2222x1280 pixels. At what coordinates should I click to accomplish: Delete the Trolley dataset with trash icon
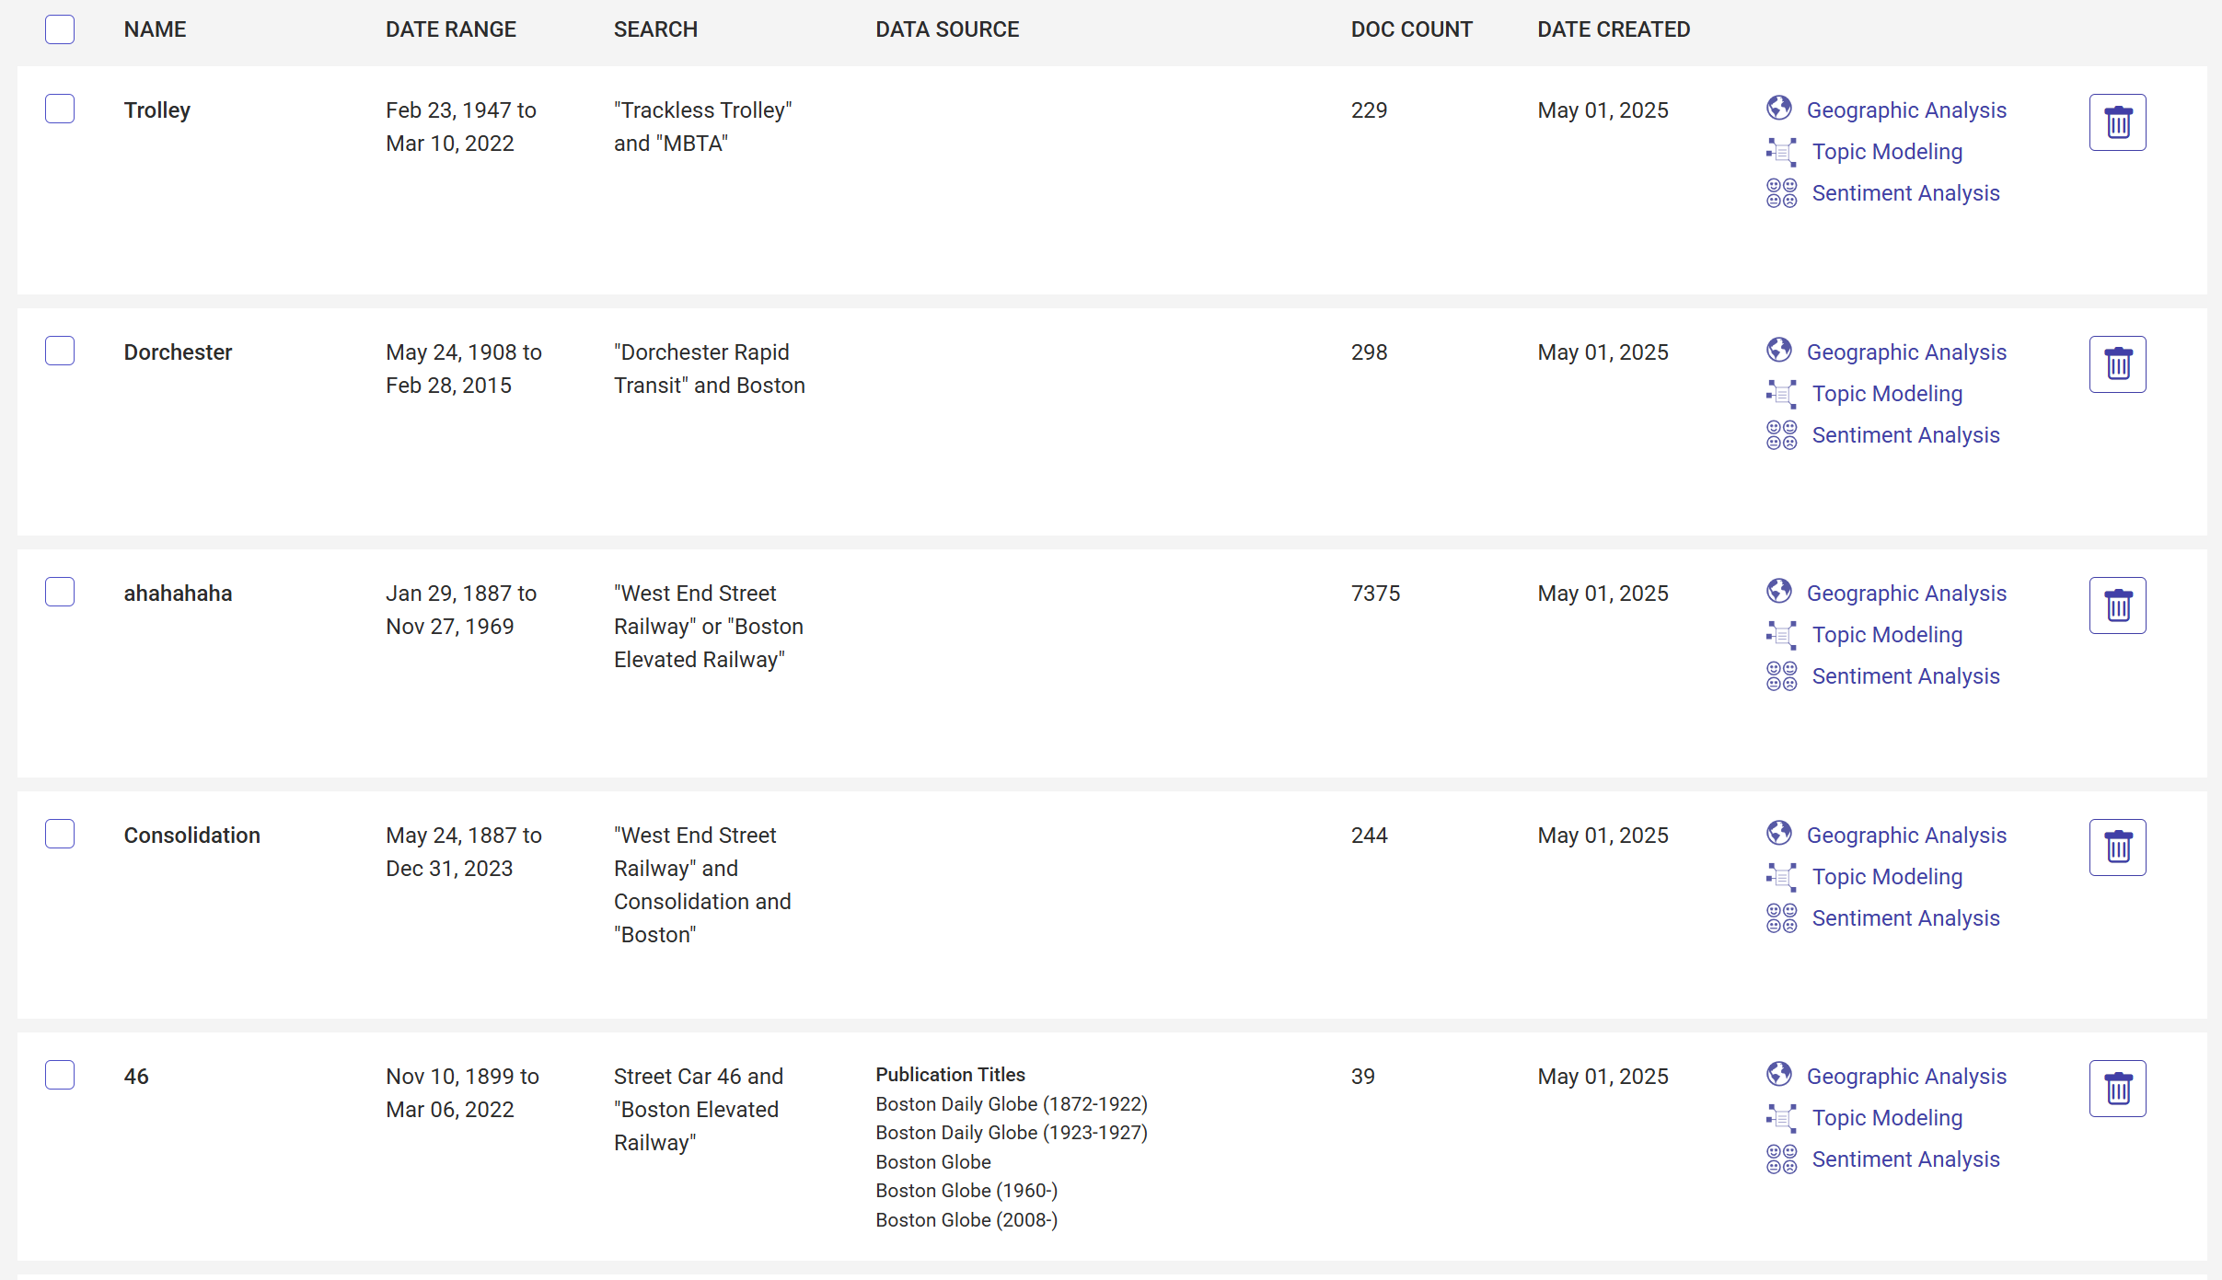[x=2117, y=122]
